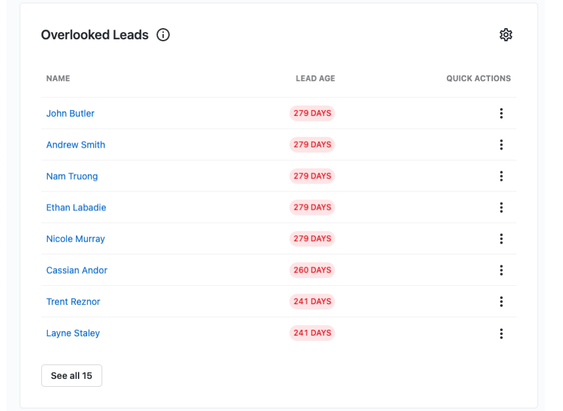
Task: Open quick actions menu for Cassian Andor
Action: [501, 270]
